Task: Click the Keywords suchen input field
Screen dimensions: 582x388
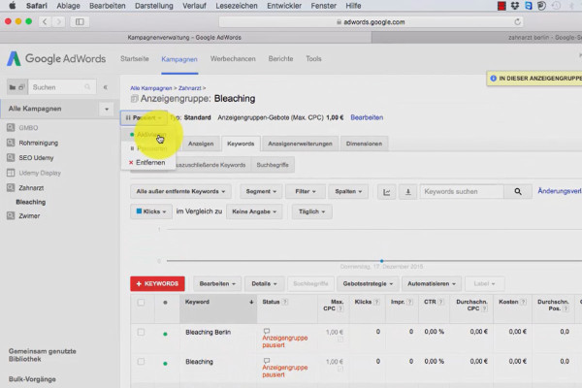Action: 462,192
